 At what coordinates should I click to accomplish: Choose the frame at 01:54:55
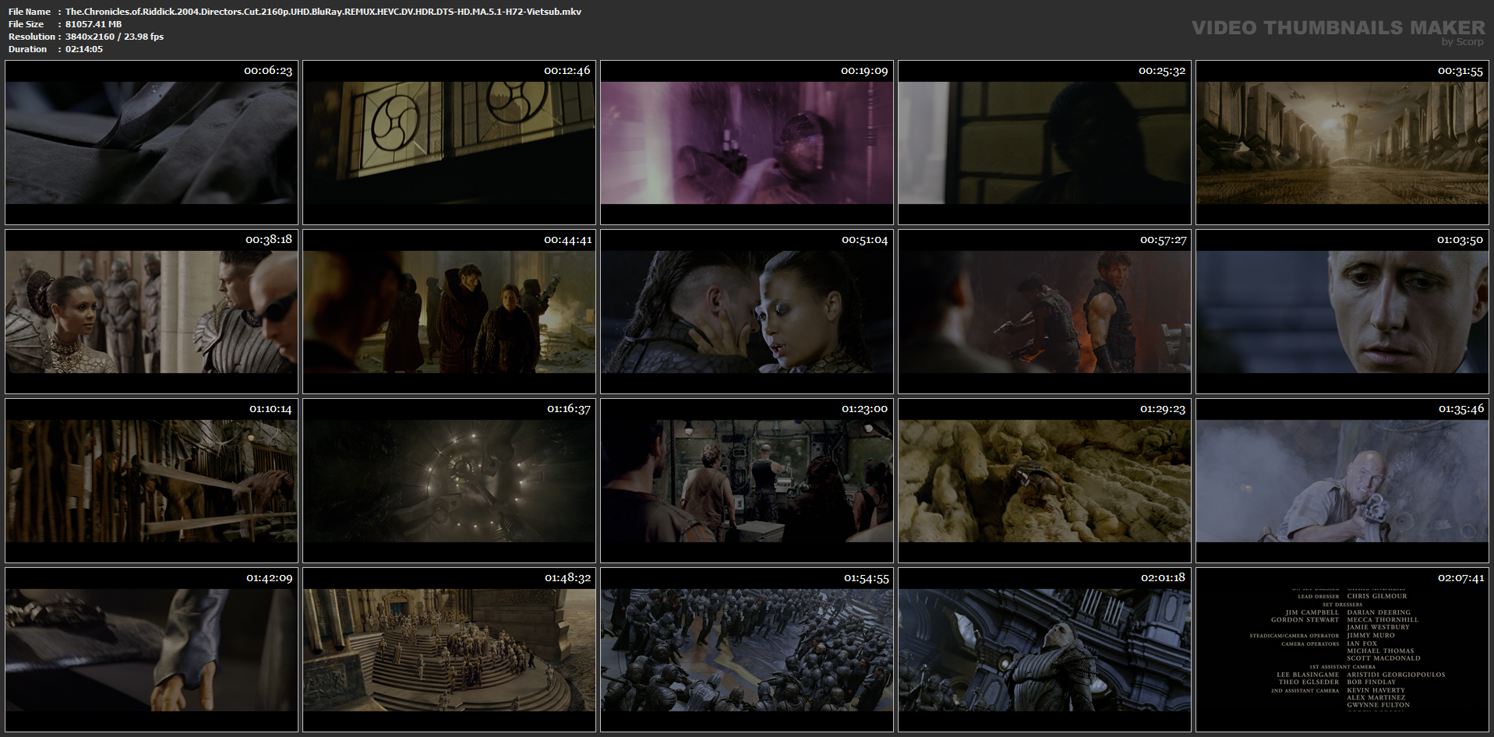[747, 650]
